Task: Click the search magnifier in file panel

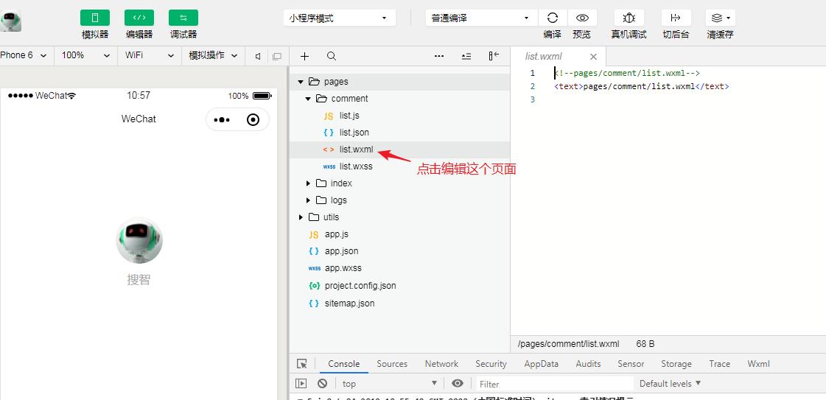Action: pyautogui.click(x=332, y=56)
